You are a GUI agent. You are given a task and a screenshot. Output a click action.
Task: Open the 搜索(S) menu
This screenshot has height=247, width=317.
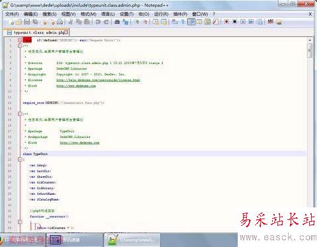tap(50, 14)
